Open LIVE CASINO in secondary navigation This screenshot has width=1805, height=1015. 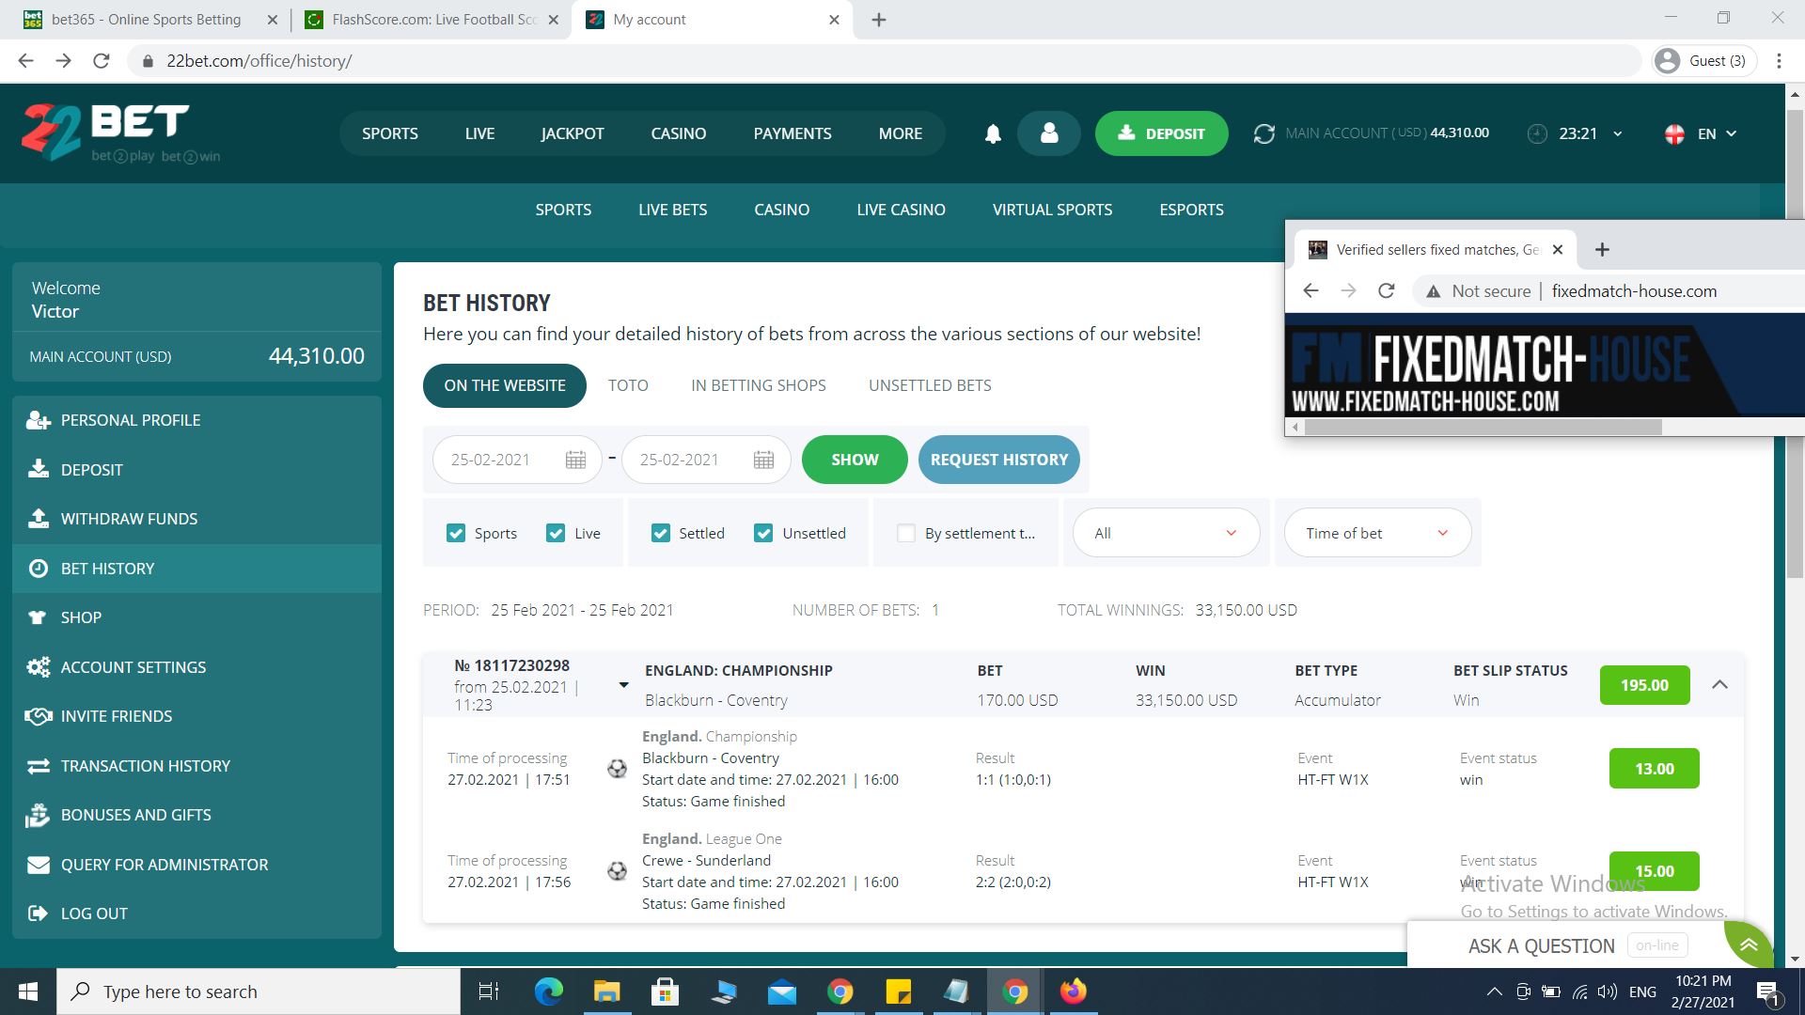[x=901, y=210]
